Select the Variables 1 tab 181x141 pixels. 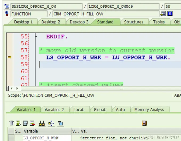[x=26, y=109]
